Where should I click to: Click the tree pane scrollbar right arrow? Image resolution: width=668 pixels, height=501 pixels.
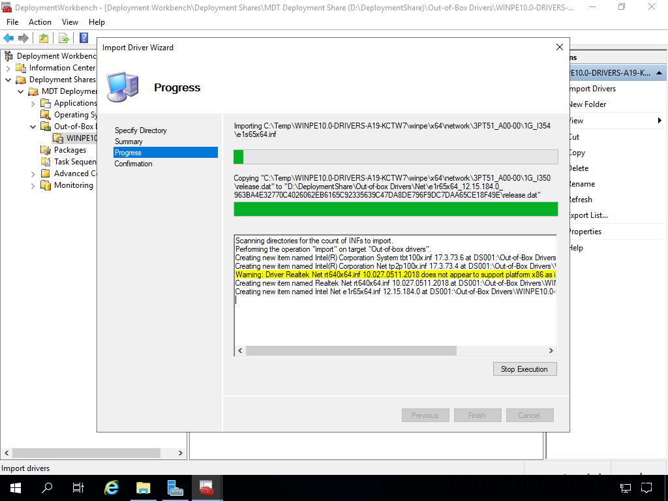coord(181,453)
